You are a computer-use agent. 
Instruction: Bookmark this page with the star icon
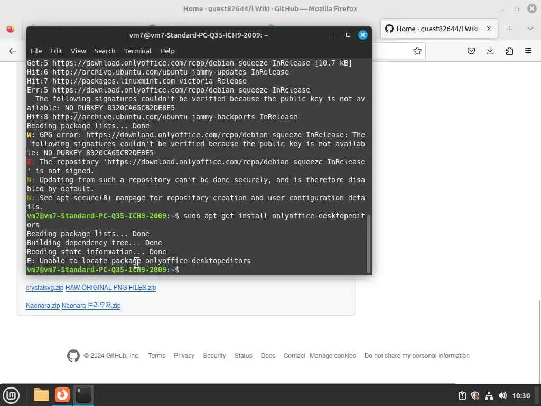point(417,51)
